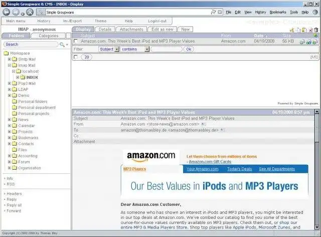321x237 pixels.
Task: Click the glasses view icon on Amazon row
Action: coord(309,42)
